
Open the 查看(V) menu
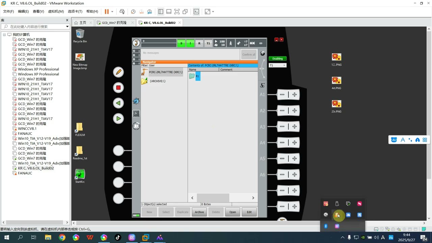click(x=38, y=11)
